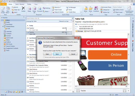Click Arrange By: Date header
Viewport: 135px width, 96px height.
point(43,21)
